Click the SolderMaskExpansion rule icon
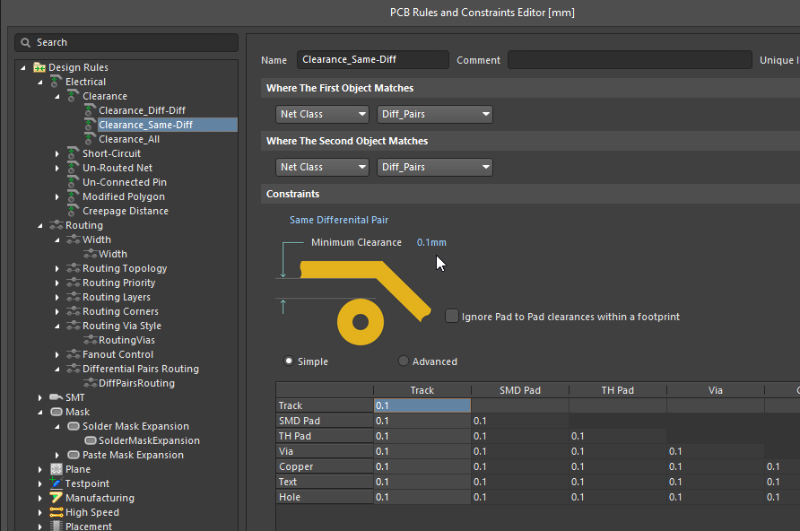Viewport: 800px width, 531px height. click(x=90, y=440)
